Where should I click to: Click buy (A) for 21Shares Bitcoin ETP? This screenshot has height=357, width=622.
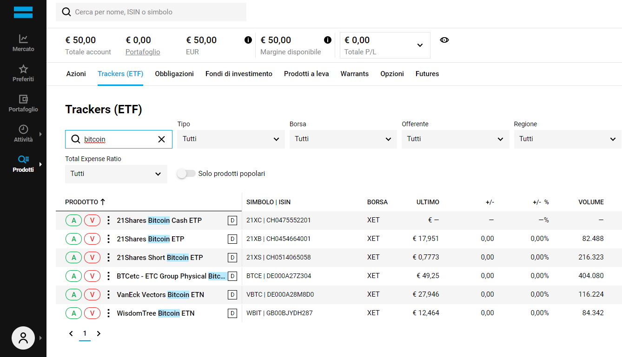pyautogui.click(x=73, y=239)
